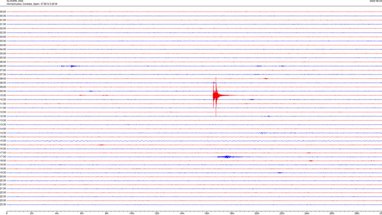Select the 08:00 row label
The width and height of the screenshot is (382, 215).
tap(3, 79)
